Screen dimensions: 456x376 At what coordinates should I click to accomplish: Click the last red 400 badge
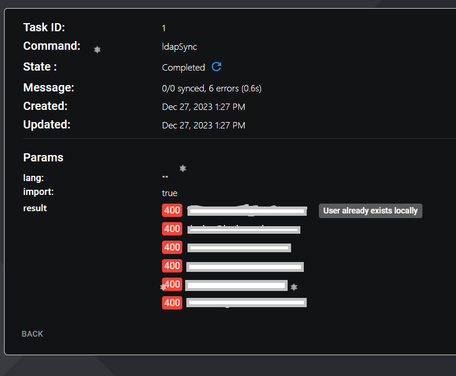point(172,303)
